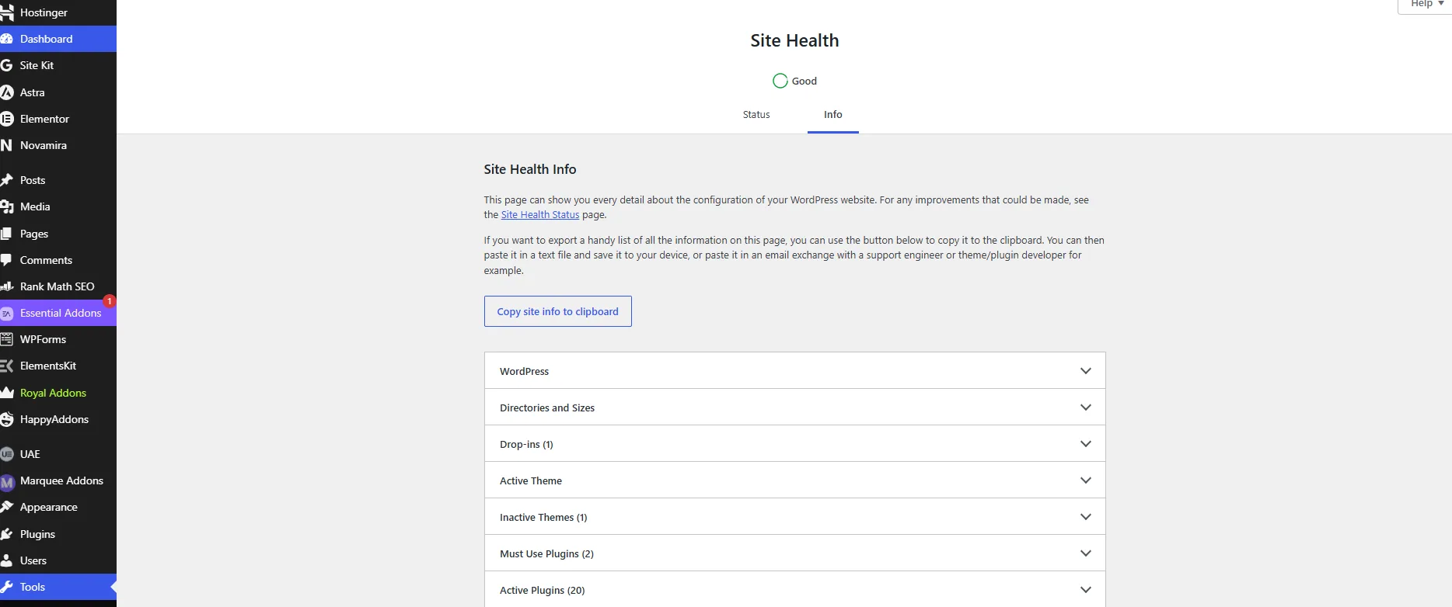Open the Rank Math SEO label
The width and height of the screenshot is (1452, 607).
(x=58, y=286)
